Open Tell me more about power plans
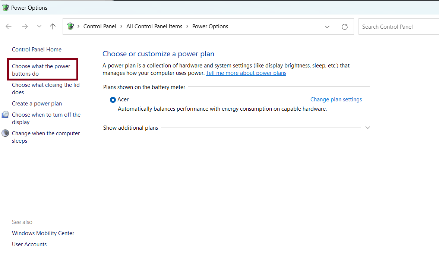Screen dimensions: 439x256 [246, 73]
